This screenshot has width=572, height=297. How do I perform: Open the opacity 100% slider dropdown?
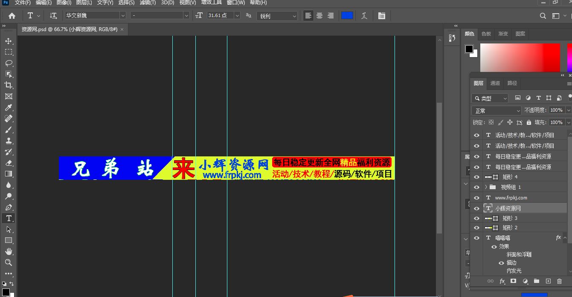point(568,110)
